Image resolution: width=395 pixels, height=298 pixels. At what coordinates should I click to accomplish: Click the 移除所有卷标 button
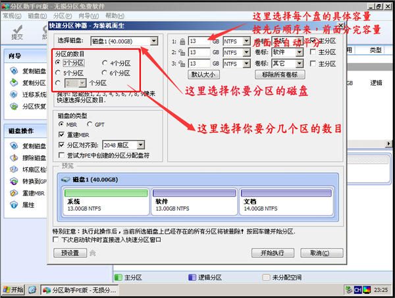coord(280,74)
